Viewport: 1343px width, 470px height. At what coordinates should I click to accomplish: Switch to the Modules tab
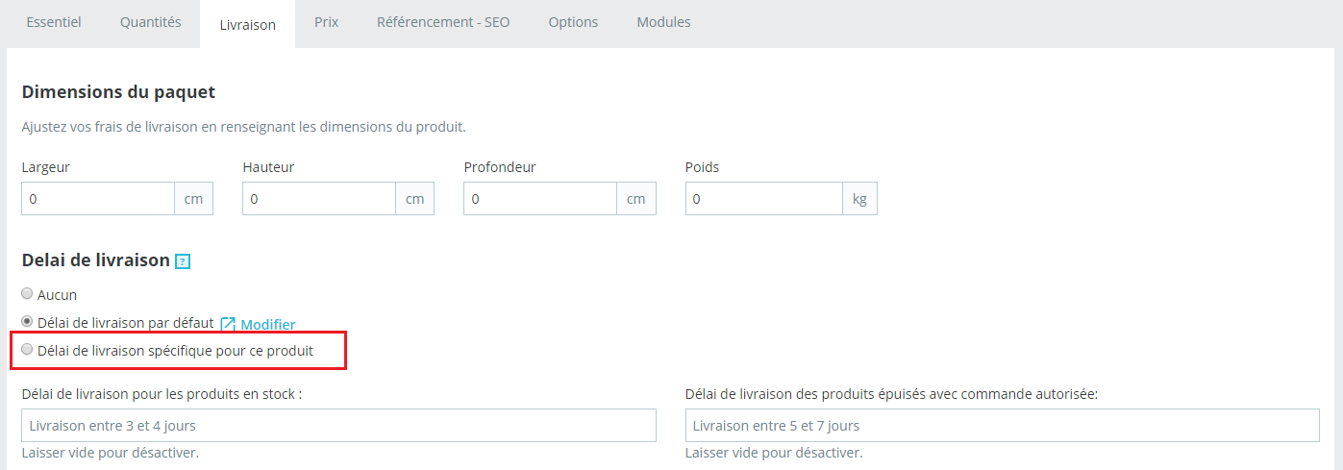click(663, 22)
